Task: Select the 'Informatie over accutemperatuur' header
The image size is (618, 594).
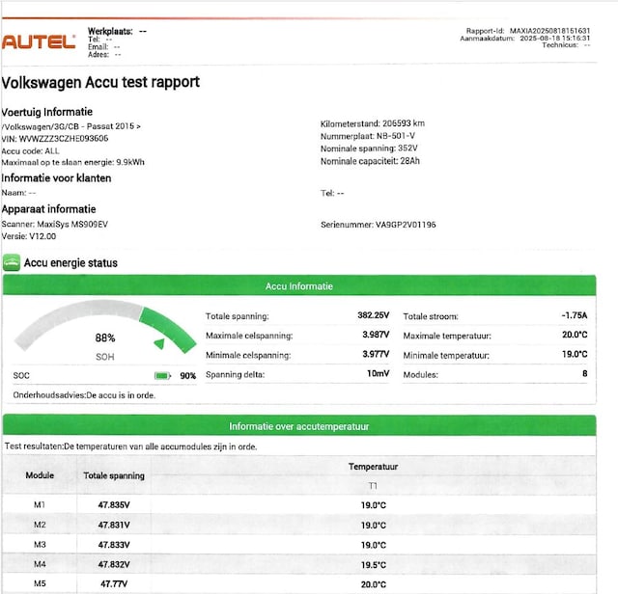Action: (x=299, y=426)
